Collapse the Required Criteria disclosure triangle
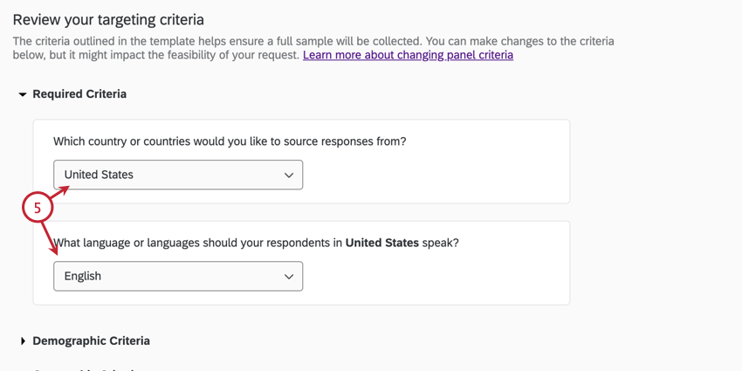Viewport: 742px width, 371px height. click(x=23, y=94)
